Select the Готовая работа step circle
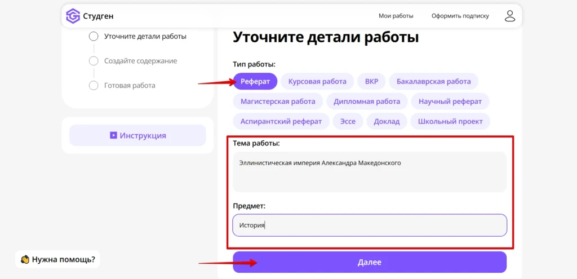 [x=94, y=86]
